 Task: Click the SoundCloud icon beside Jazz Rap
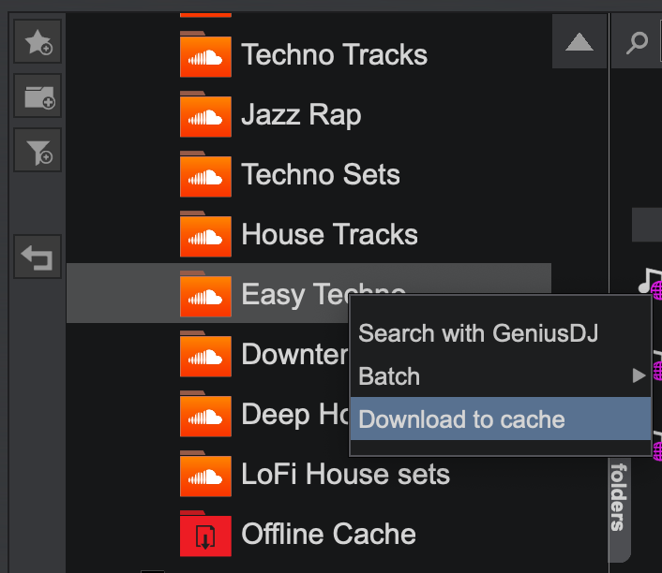pyautogui.click(x=205, y=116)
